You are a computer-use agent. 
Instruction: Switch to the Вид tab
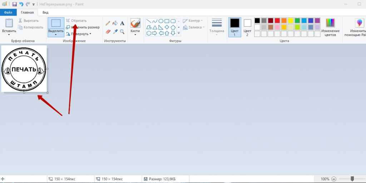pos(45,12)
